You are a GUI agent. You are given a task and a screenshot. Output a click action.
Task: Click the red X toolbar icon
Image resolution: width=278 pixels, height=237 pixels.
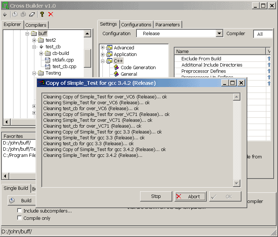(x=50, y=14)
